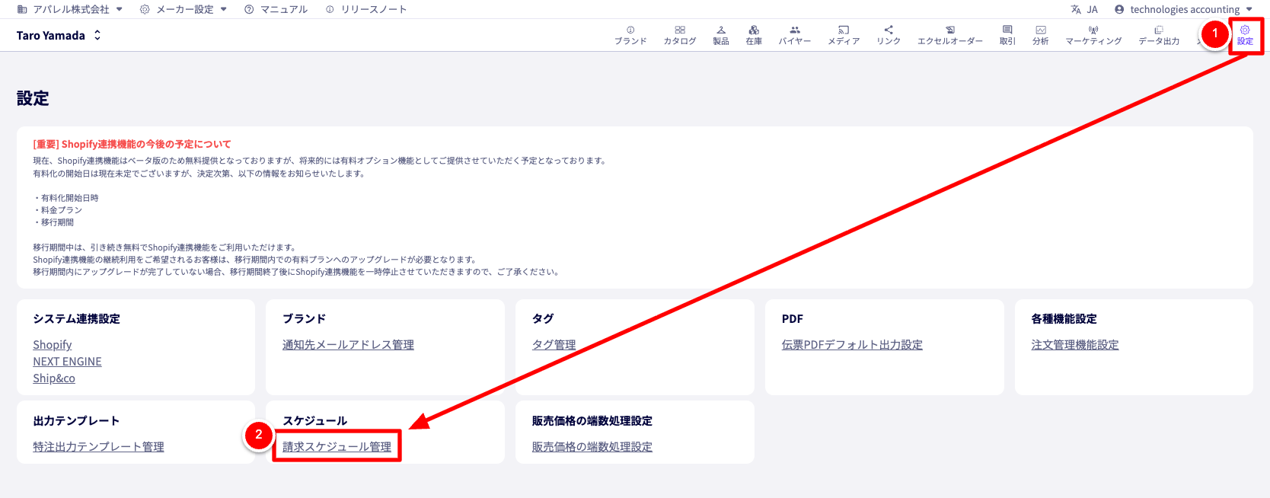Click the 設定 page title
Screen dimensions: 1270x498
pyautogui.click(x=33, y=98)
